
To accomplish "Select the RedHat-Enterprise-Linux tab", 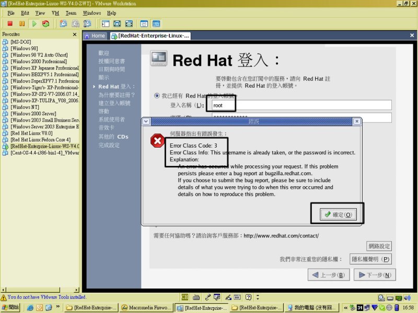I will click(x=150, y=35).
